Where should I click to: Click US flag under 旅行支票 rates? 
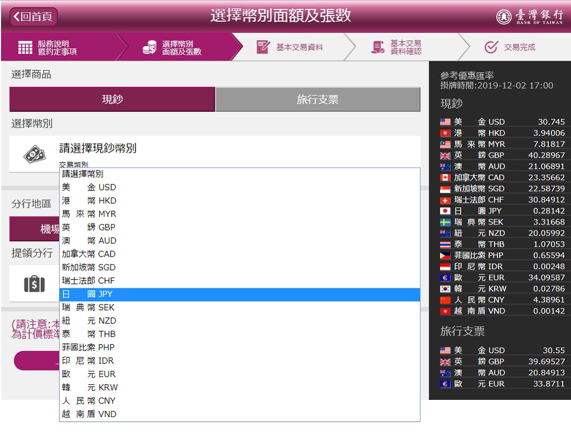point(445,350)
